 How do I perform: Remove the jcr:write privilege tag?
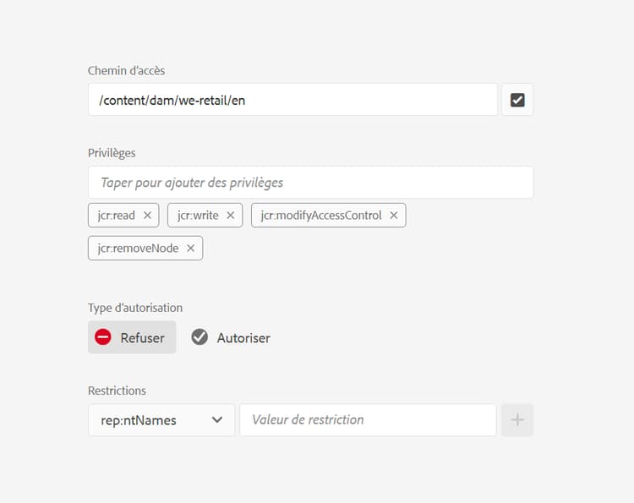click(x=231, y=216)
